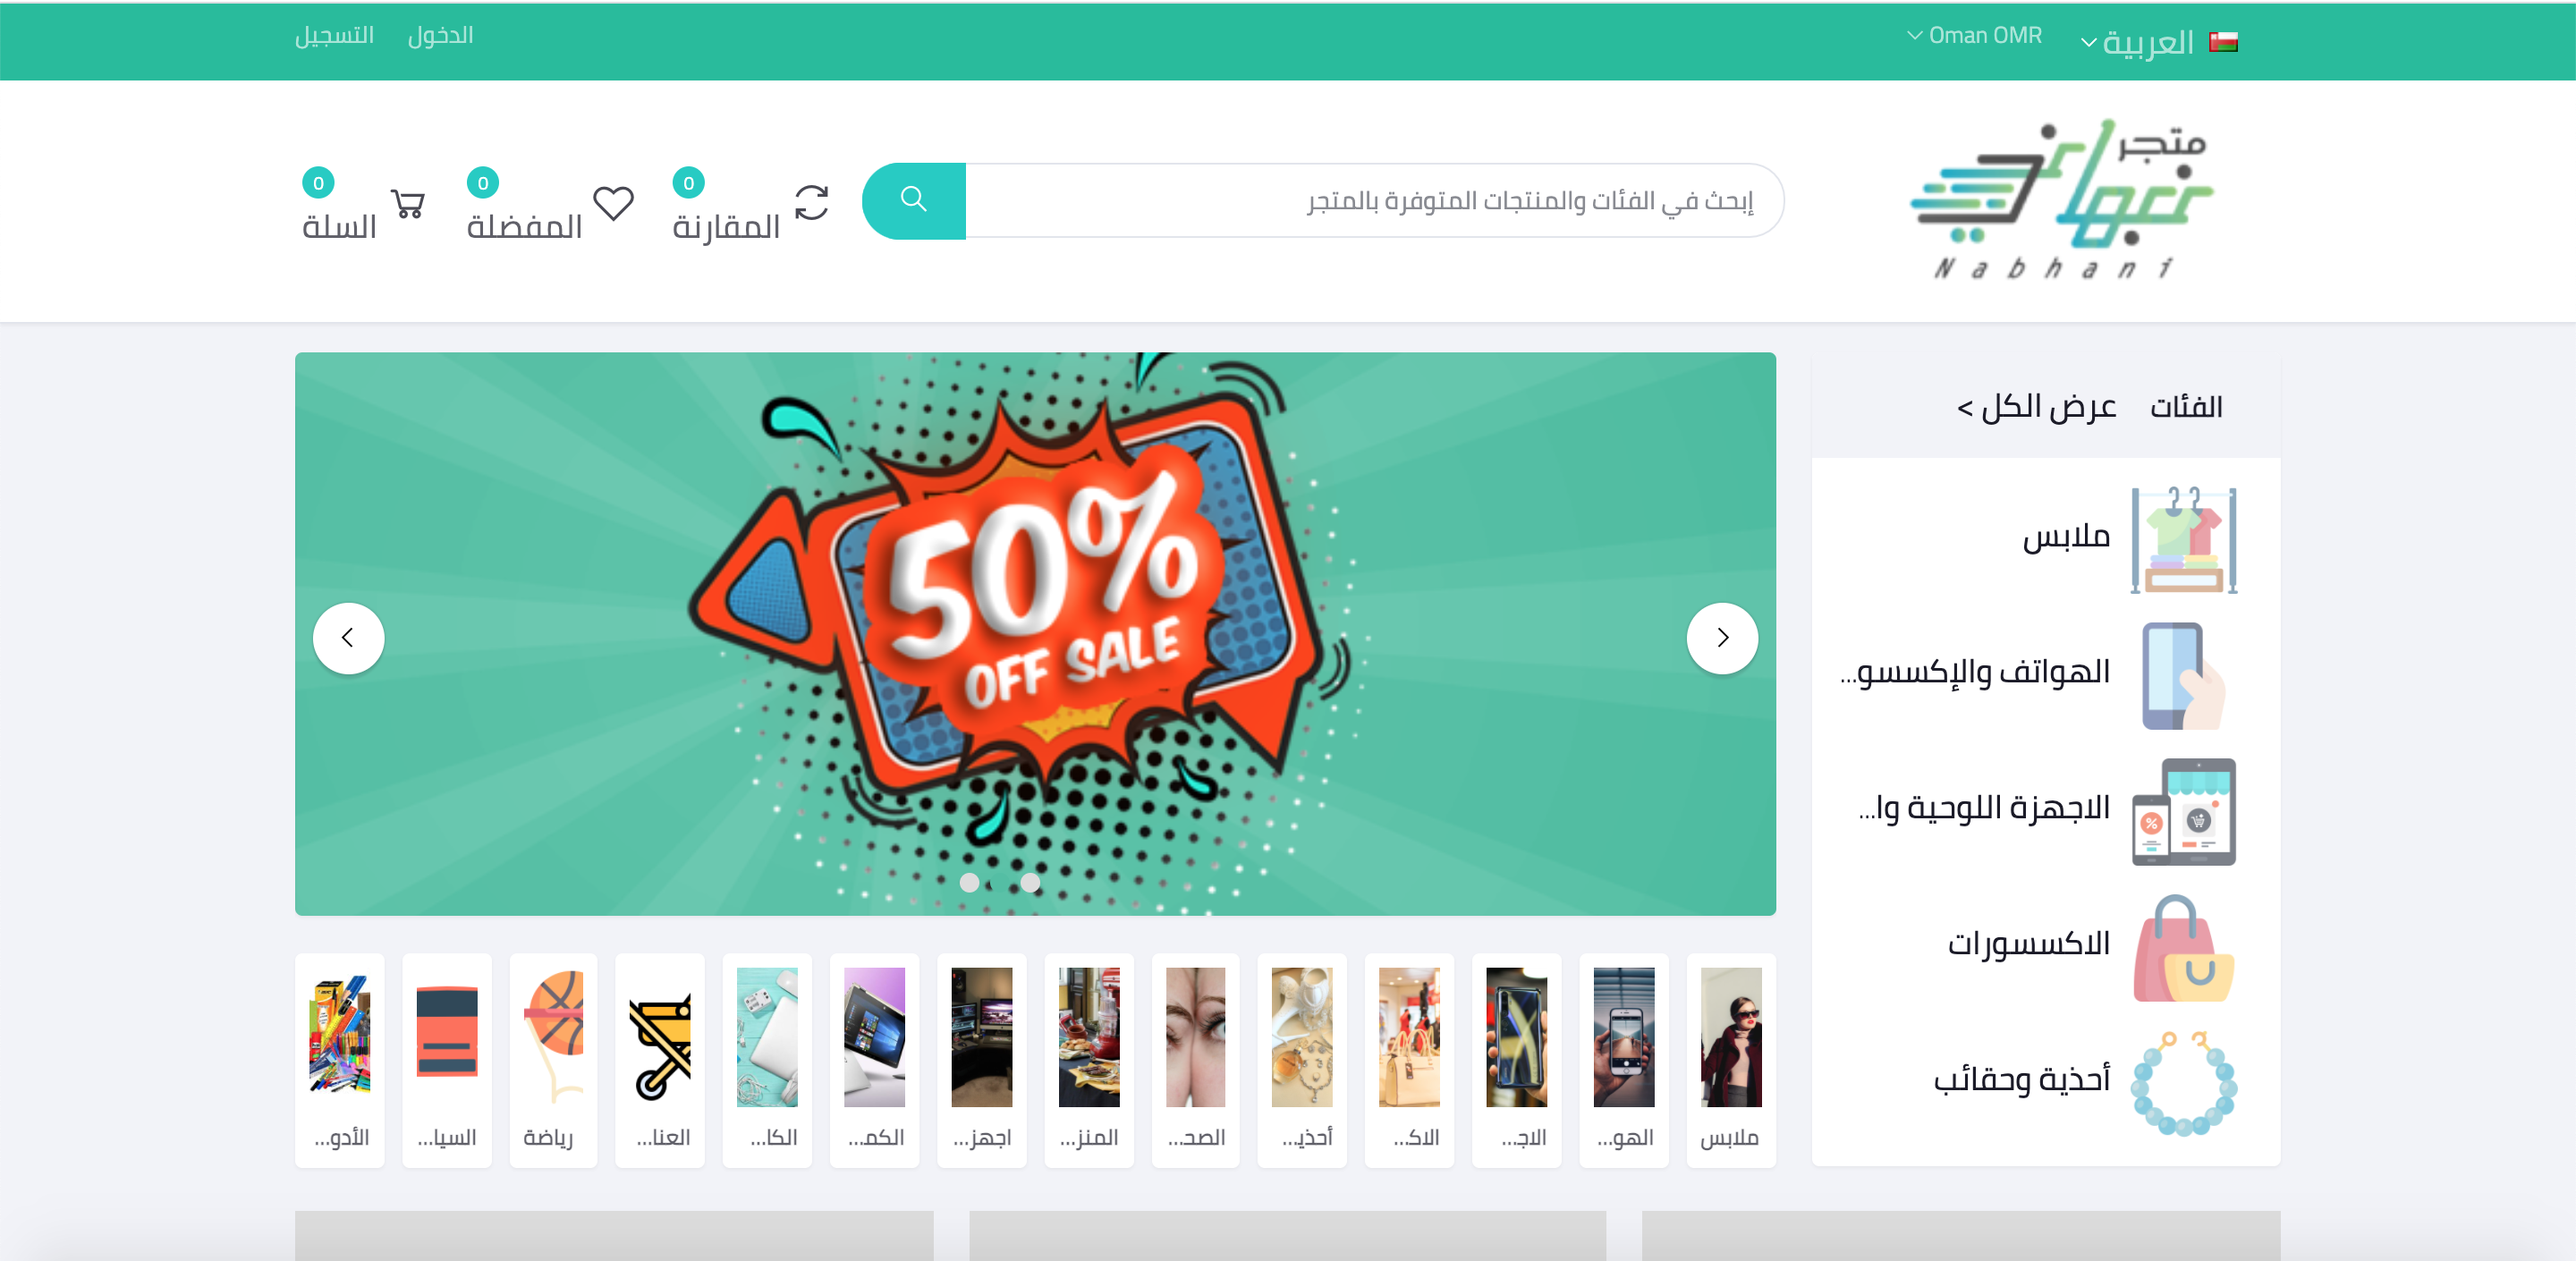Open the التسجيل registration link
The width and height of the screenshot is (2576, 1261).
pyautogui.click(x=334, y=36)
